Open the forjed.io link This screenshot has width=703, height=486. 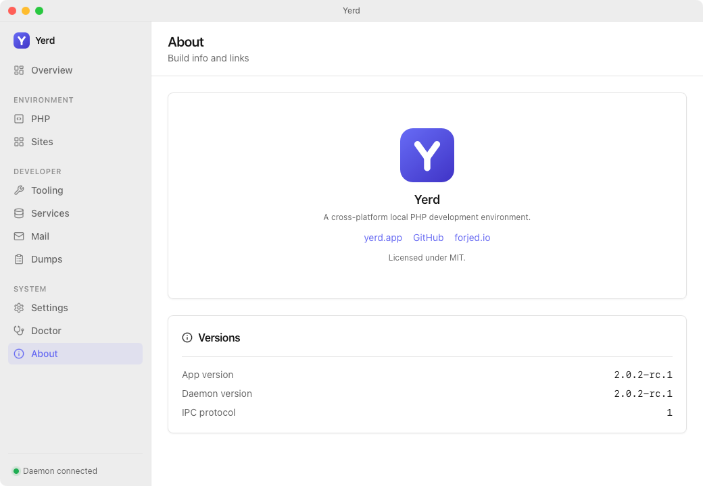pos(472,238)
